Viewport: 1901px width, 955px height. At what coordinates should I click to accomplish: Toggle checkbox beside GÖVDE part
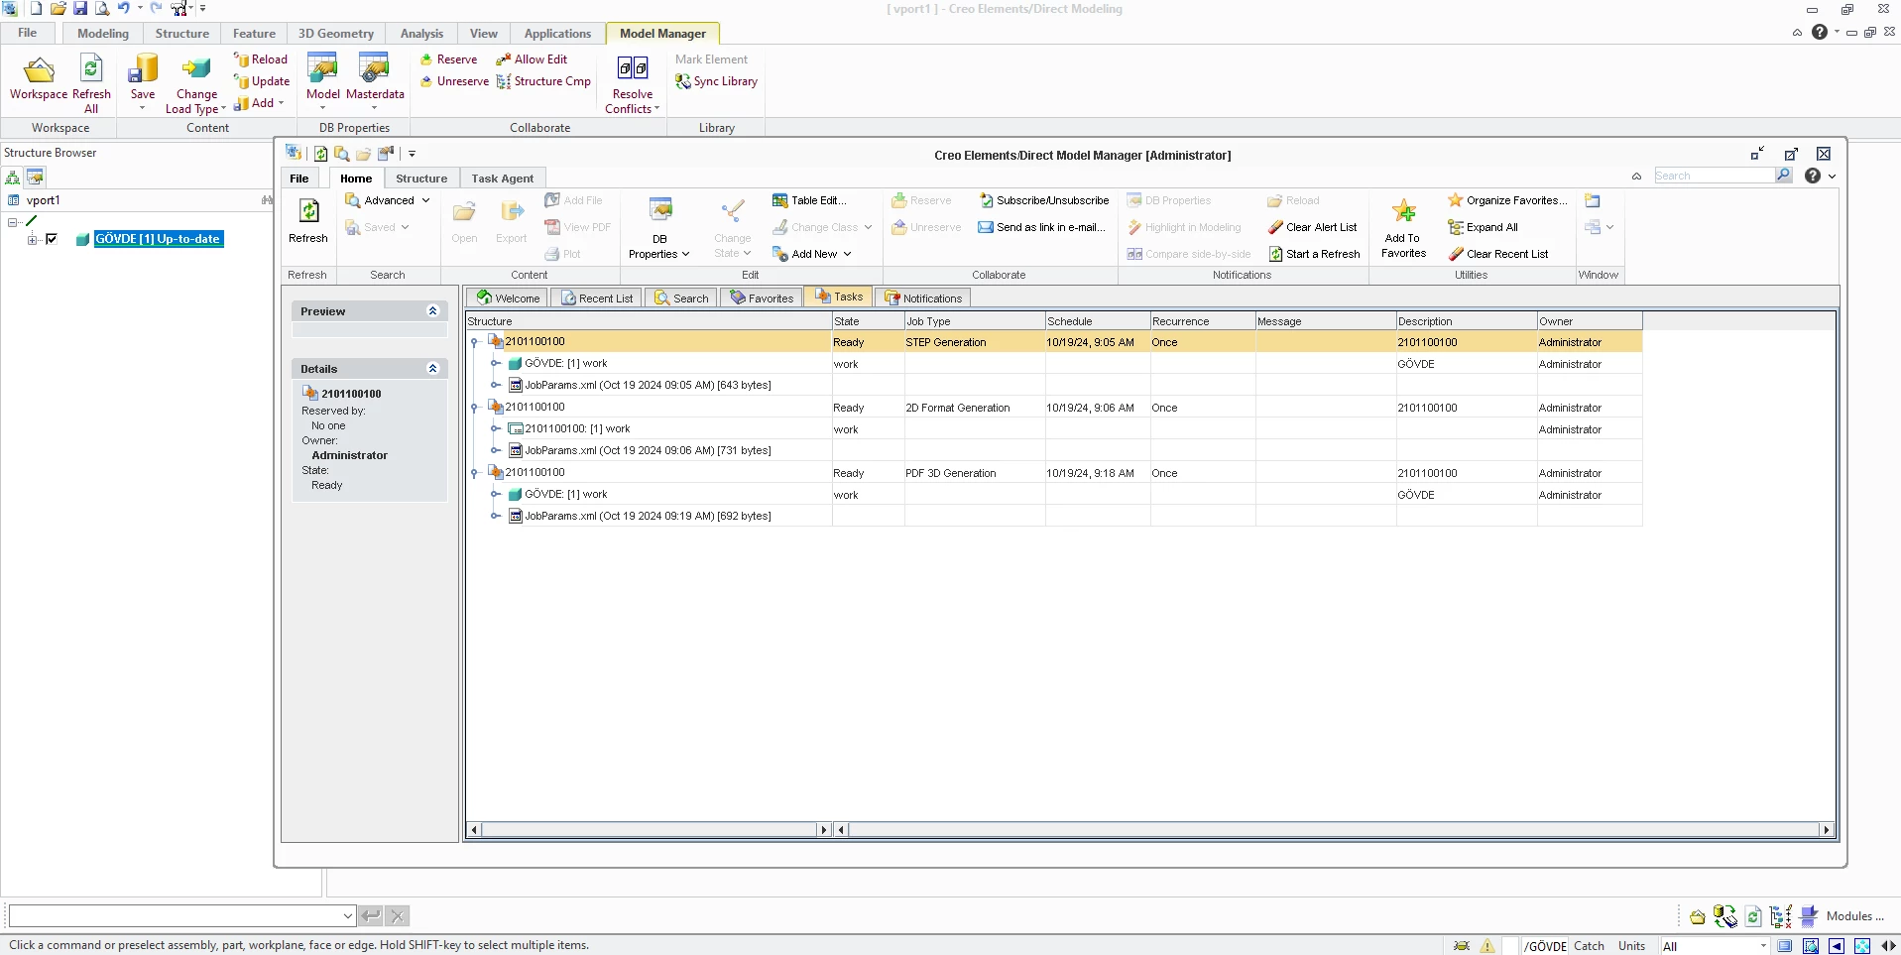(52, 239)
